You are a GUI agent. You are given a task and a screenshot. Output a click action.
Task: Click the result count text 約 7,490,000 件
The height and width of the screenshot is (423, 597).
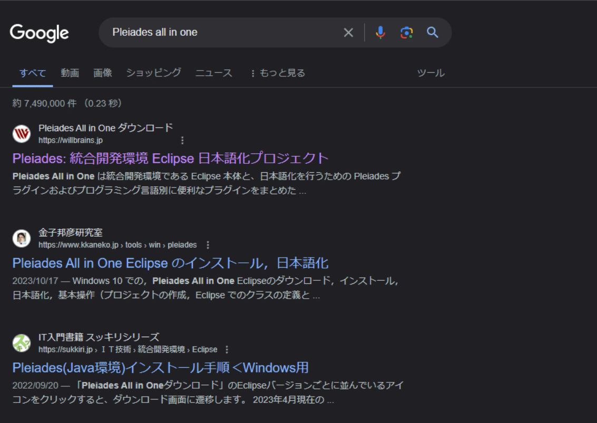[44, 103]
